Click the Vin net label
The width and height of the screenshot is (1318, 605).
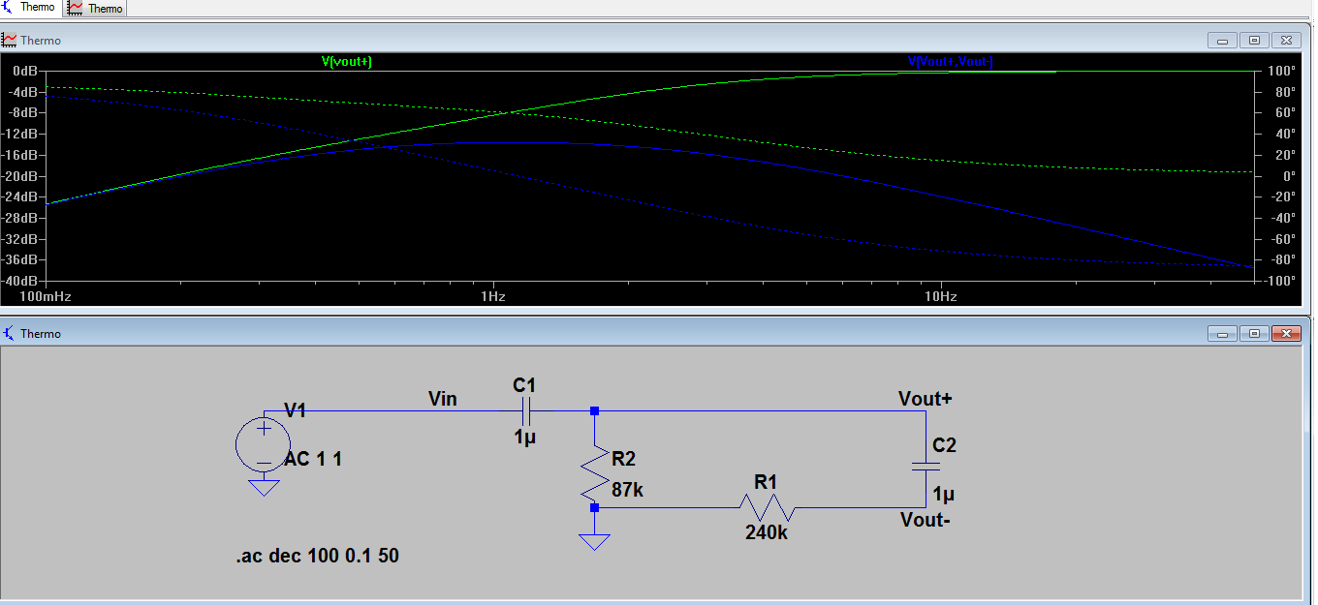(x=443, y=399)
